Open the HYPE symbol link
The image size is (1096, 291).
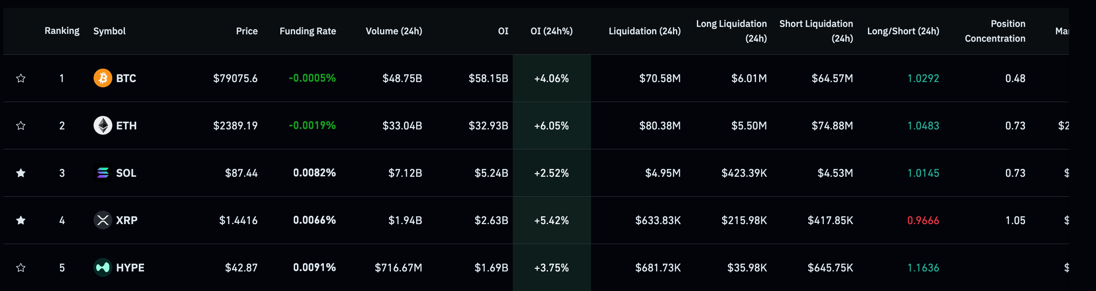pyautogui.click(x=130, y=268)
